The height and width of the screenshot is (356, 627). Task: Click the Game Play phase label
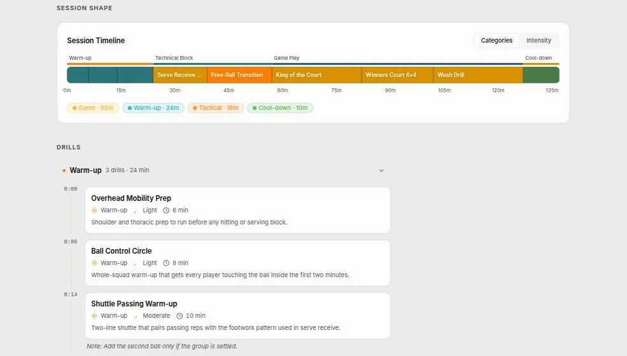(286, 58)
